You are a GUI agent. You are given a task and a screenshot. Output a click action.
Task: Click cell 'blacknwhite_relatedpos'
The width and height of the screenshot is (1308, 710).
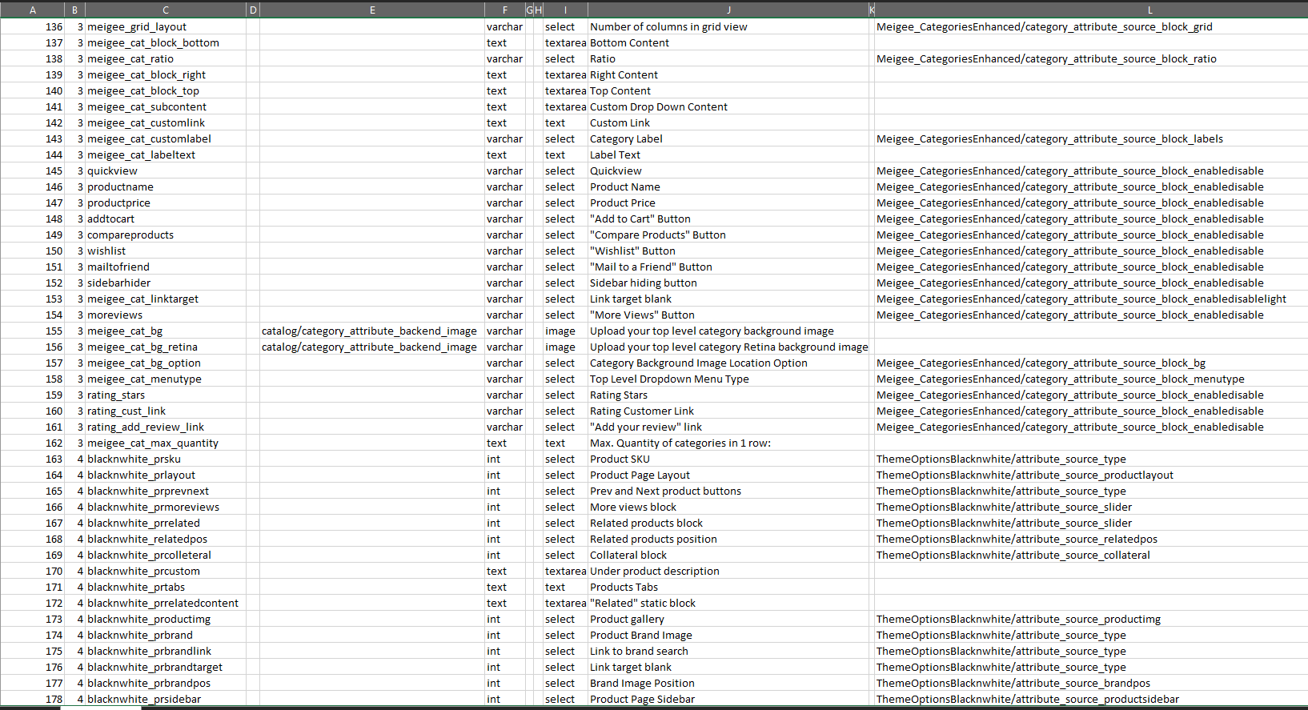click(165, 539)
